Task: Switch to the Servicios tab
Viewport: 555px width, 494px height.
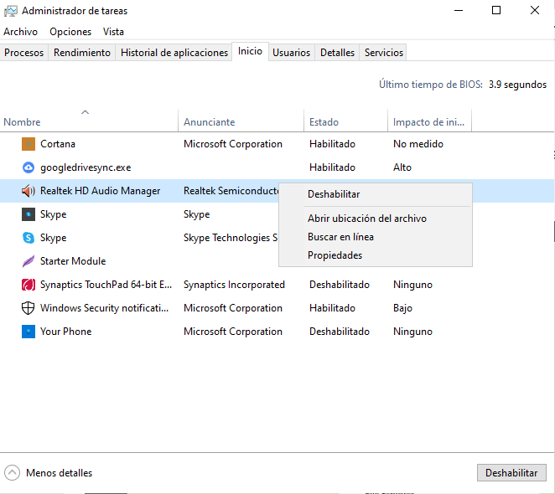Action: pyautogui.click(x=384, y=53)
